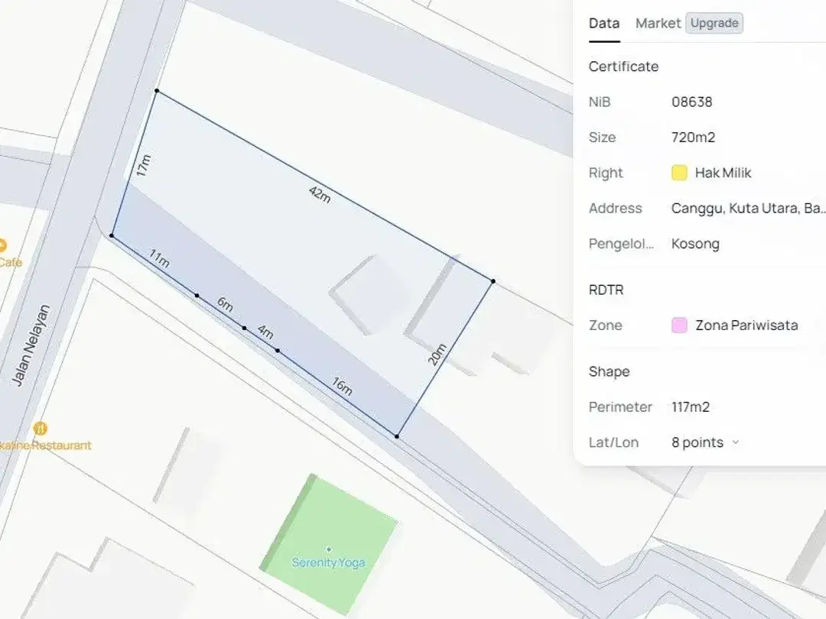Click the Size value 720m2
This screenshot has height=619, width=826.
pyautogui.click(x=693, y=138)
